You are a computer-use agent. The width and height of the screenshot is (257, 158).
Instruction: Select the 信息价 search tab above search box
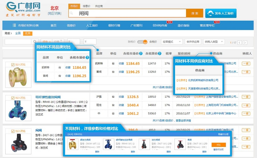[86, 6]
